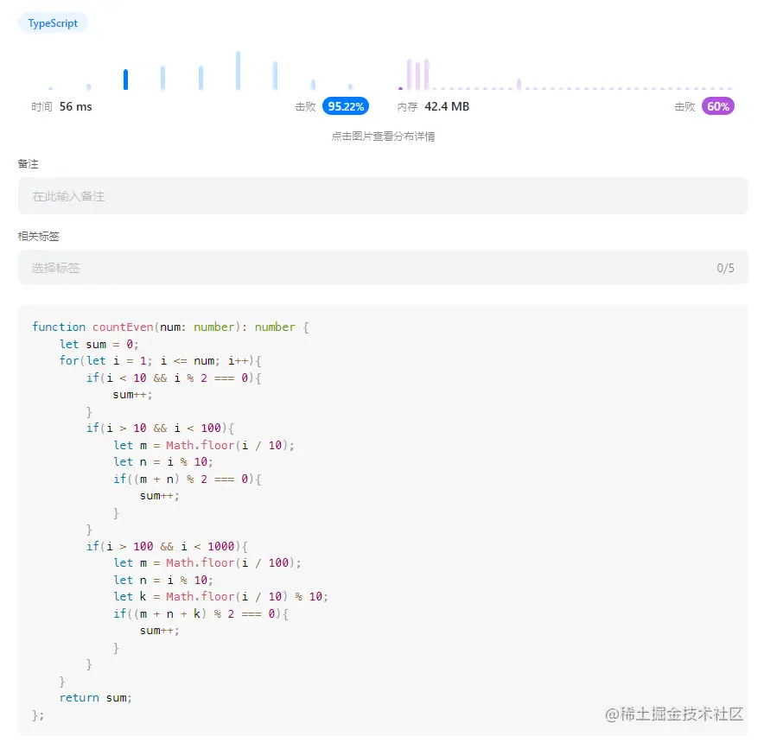
Task: Click the 备注 label
Action: 28,163
